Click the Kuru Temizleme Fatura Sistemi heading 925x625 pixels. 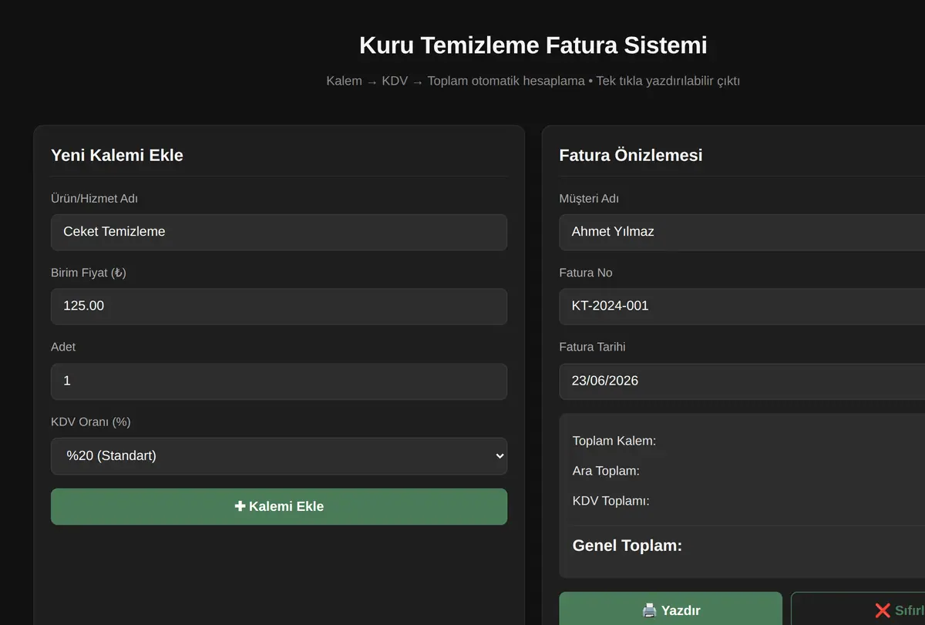click(x=533, y=45)
